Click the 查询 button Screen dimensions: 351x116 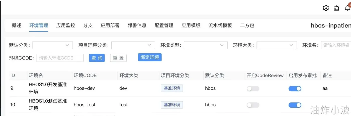[x=97, y=58]
